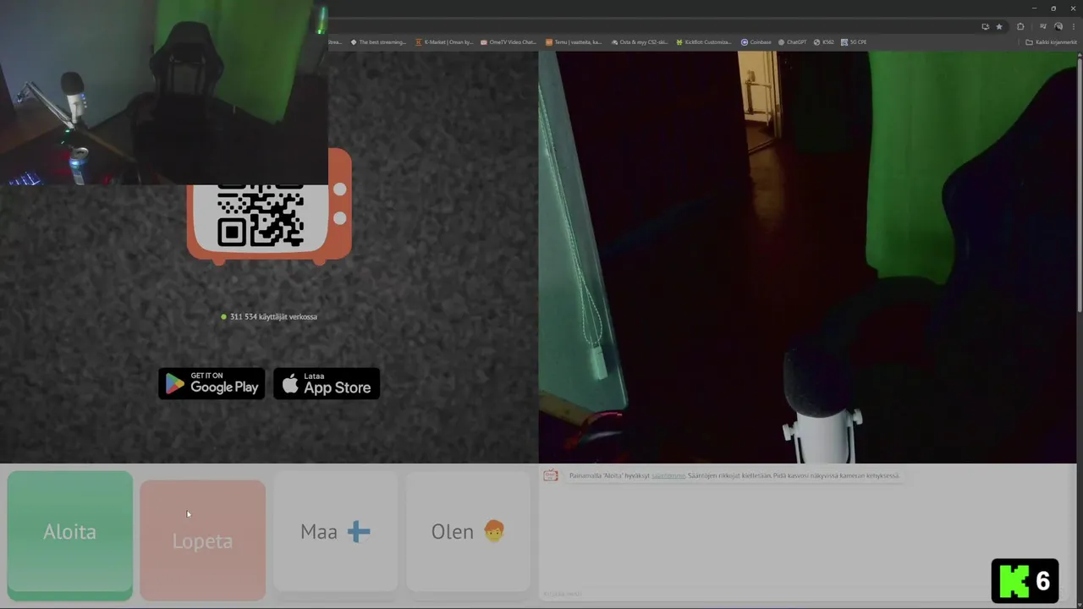Image resolution: width=1083 pixels, height=609 pixels.
Task: Open the KickBot Customiza bookmark
Action: click(704, 42)
